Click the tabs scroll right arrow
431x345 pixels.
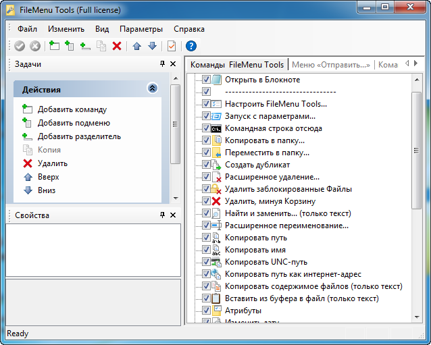click(416, 63)
